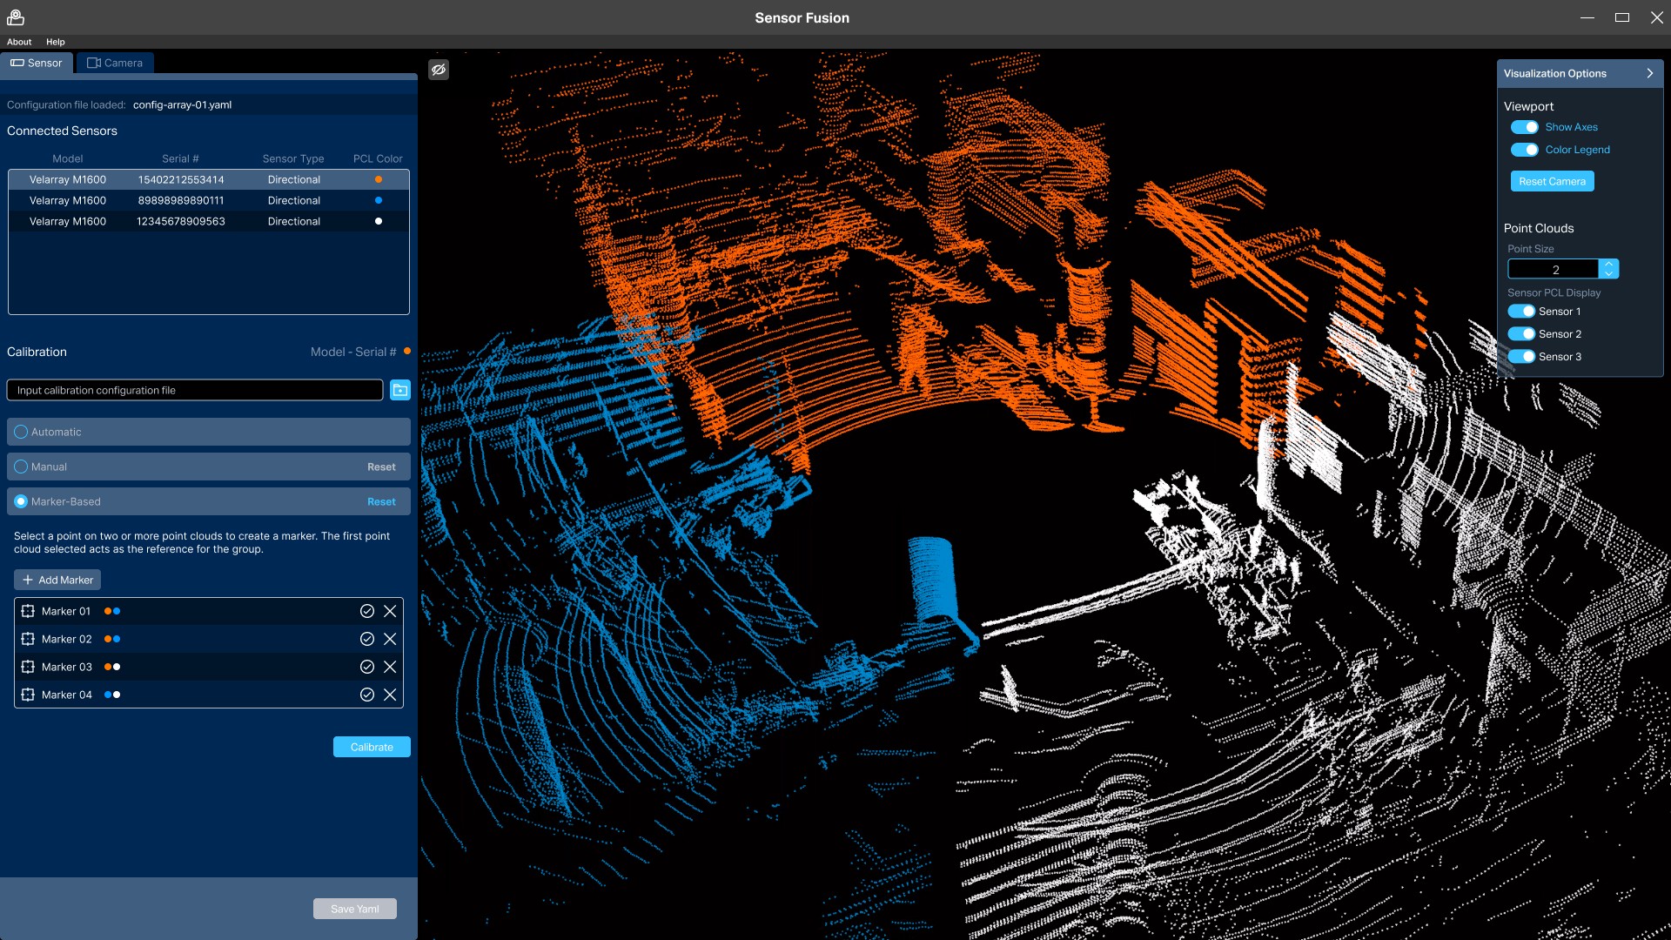Screen dimensions: 1671x940
Task: Click the calibration configuration file input field
Action: [x=195, y=390]
